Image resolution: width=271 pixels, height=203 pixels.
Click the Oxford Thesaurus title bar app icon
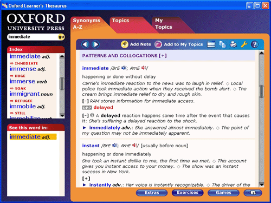pyautogui.click(x=4, y=5)
